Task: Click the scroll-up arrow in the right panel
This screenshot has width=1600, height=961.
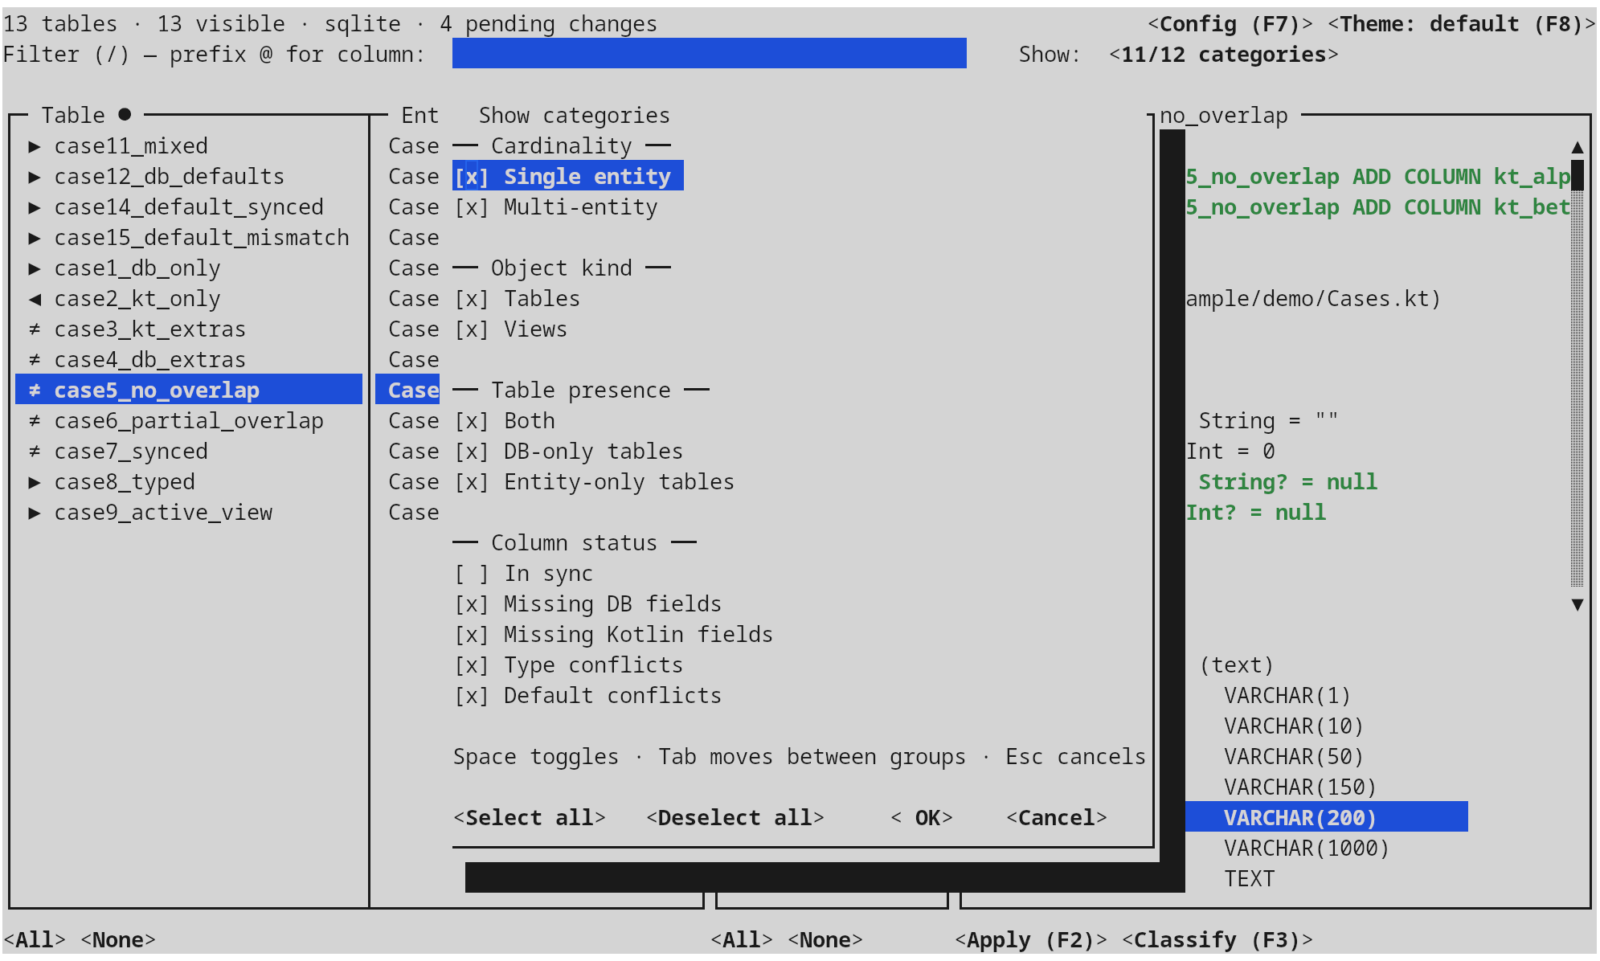Action: tap(1577, 147)
